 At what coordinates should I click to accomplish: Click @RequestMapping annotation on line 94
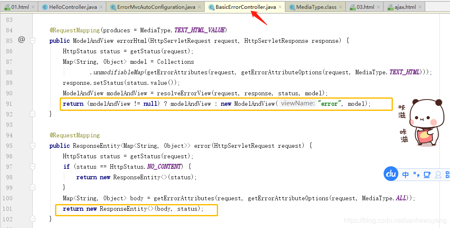[x=75, y=135]
